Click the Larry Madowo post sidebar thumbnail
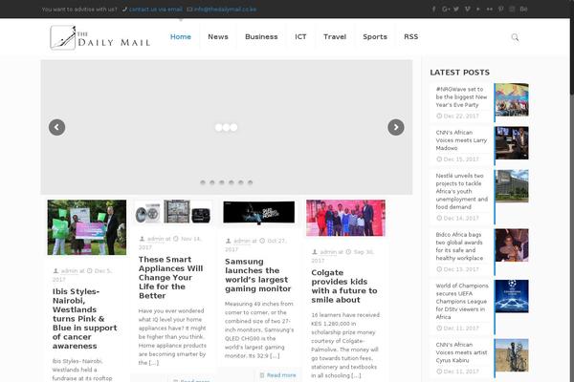 click(x=512, y=143)
